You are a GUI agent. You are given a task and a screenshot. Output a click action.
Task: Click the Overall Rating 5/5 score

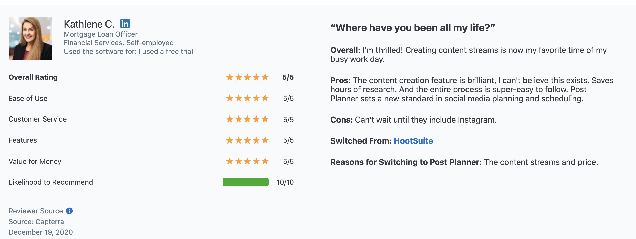pos(288,77)
